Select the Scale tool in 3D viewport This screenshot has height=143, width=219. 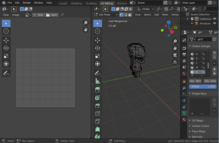tap(98, 56)
